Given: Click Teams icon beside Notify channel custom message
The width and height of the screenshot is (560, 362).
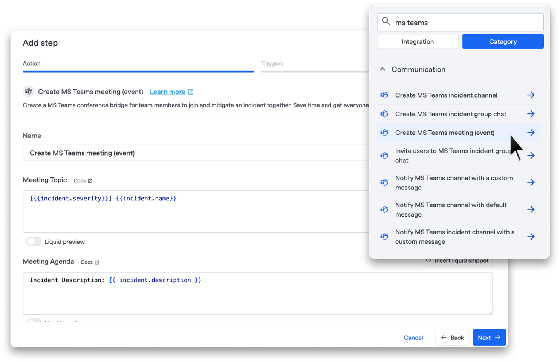Looking at the screenshot, I should point(384,183).
